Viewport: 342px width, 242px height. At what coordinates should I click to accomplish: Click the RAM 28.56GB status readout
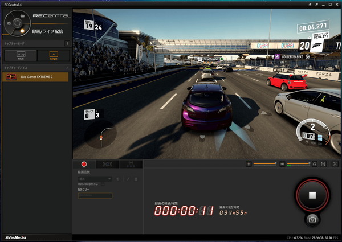pyautogui.click(x=313, y=237)
